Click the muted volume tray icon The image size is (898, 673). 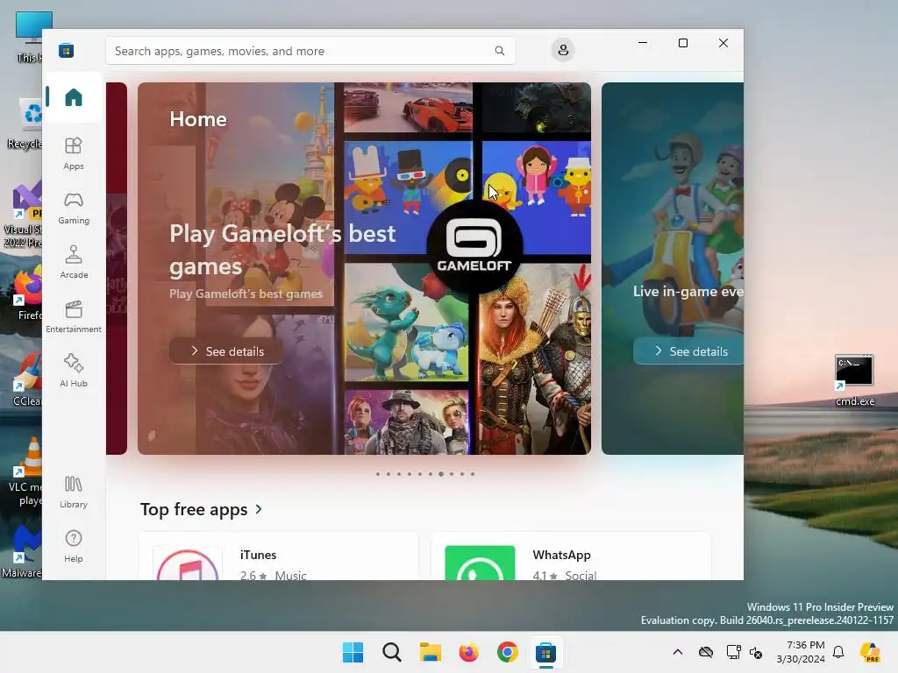755,652
